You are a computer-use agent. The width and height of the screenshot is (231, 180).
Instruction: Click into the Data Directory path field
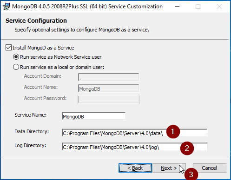(x=134, y=133)
